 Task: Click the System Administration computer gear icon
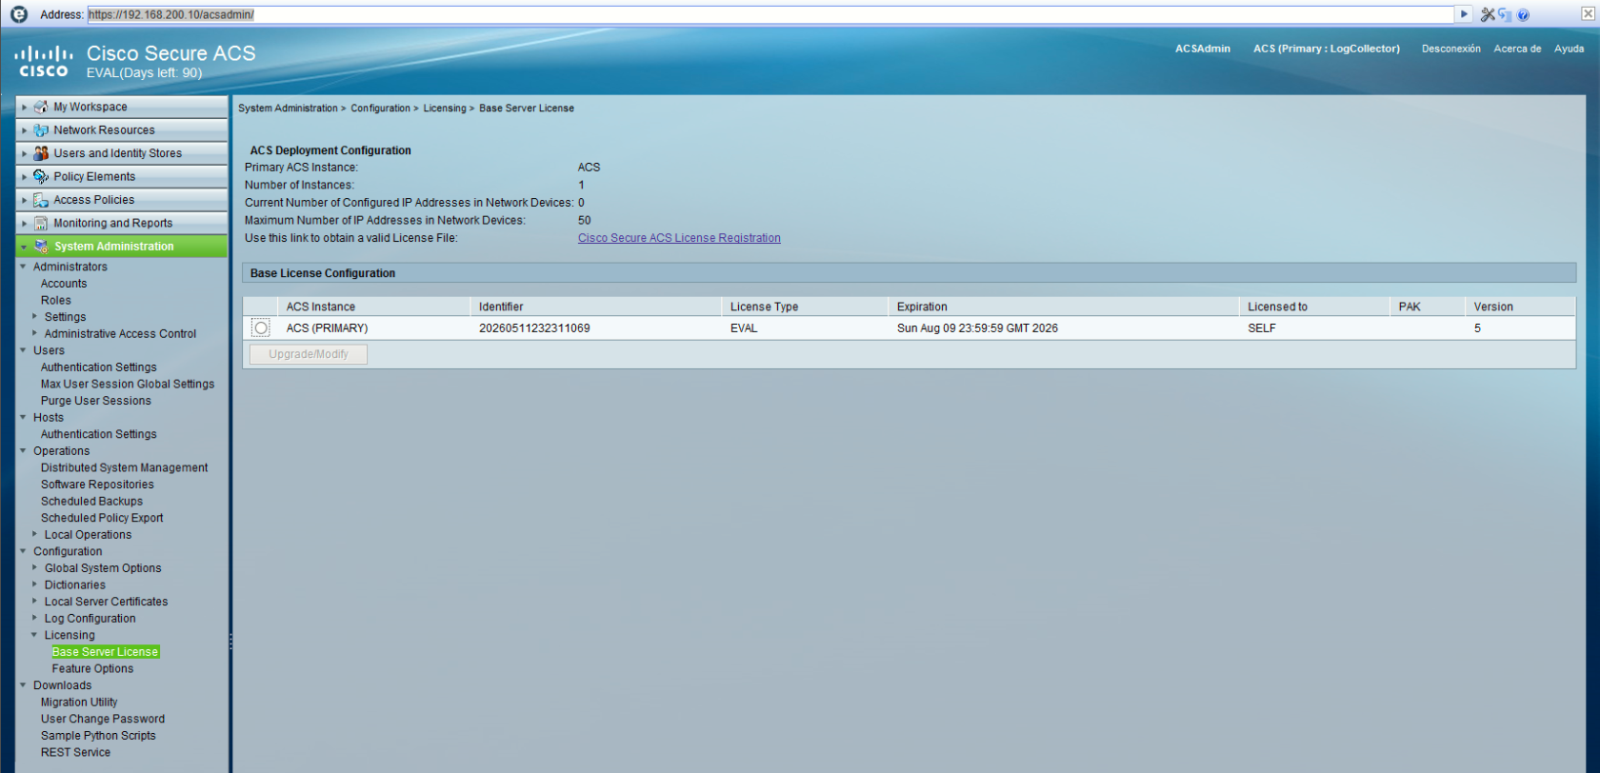pyautogui.click(x=41, y=246)
